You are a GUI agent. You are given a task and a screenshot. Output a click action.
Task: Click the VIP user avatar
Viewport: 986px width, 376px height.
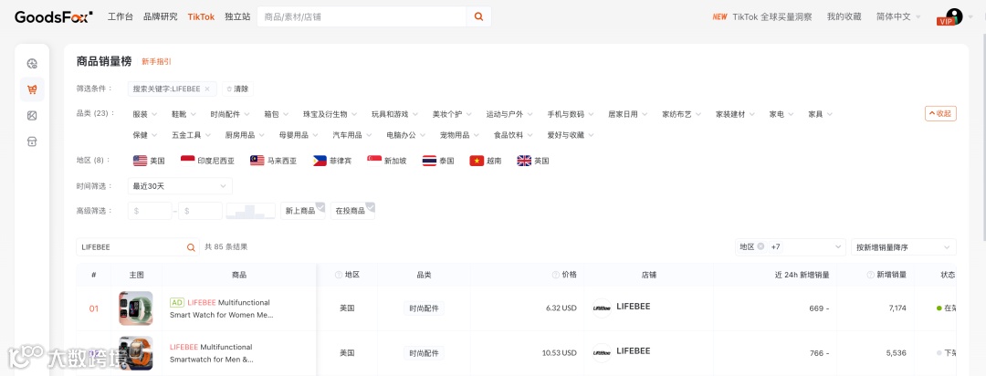point(949,17)
